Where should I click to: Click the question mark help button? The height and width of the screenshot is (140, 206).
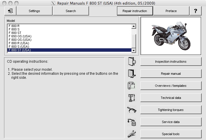pos(196,11)
